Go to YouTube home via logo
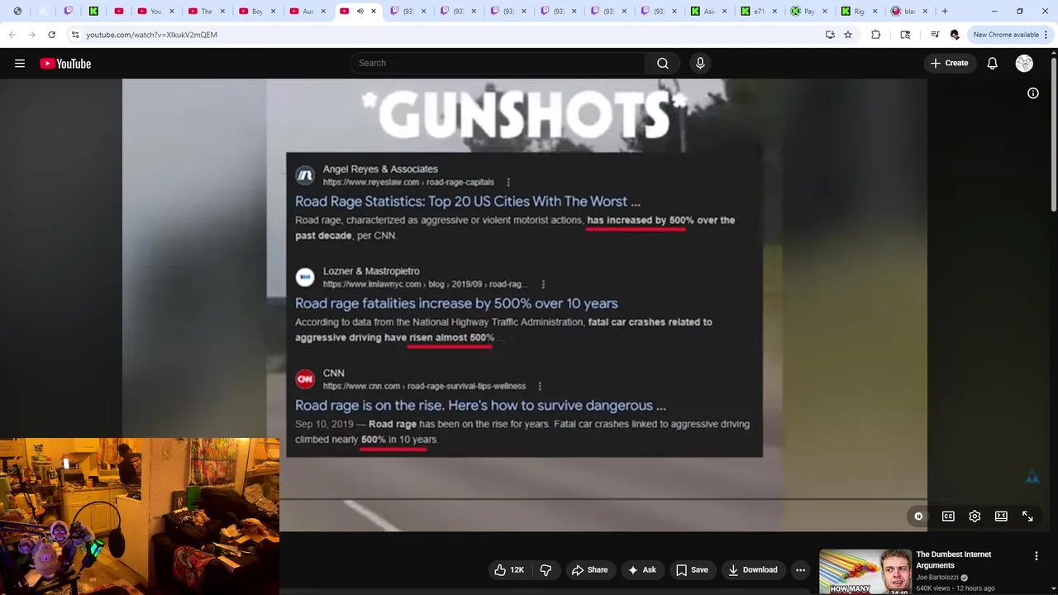The width and height of the screenshot is (1058, 595). 65,64
